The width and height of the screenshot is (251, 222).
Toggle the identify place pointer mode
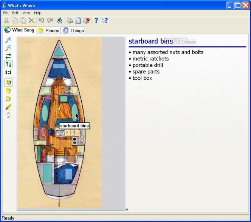8,82
